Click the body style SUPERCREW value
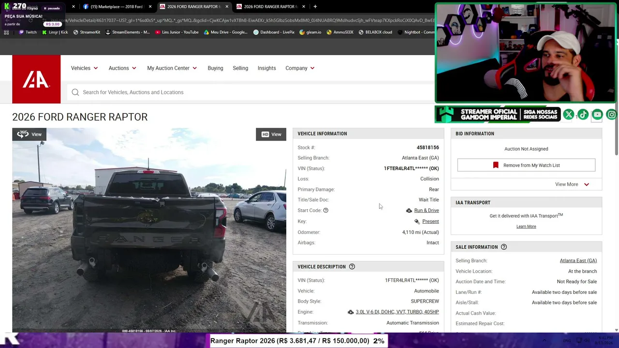 425,302
